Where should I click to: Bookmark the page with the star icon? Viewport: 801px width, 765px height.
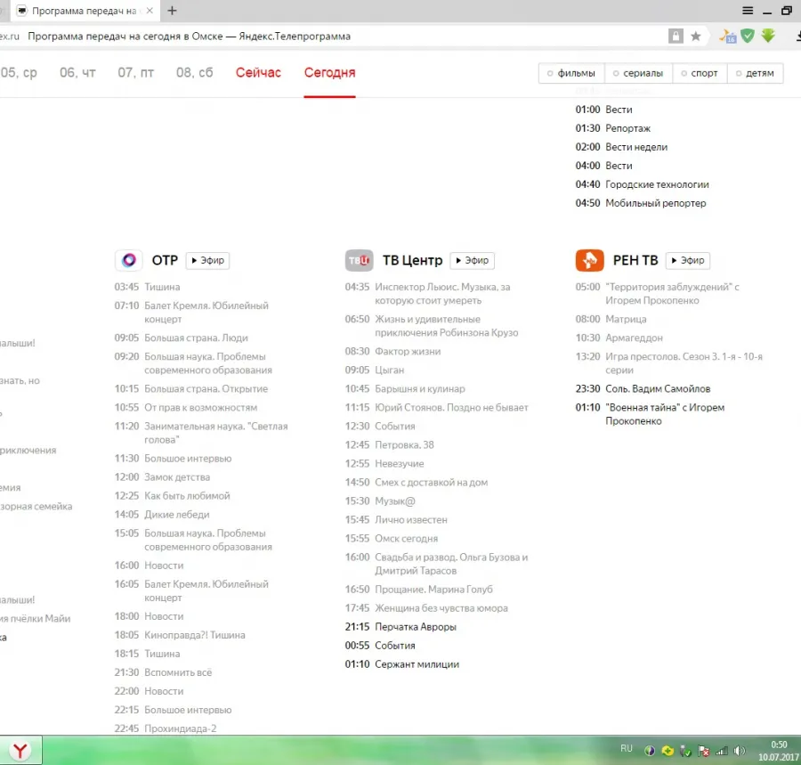[x=696, y=37]
